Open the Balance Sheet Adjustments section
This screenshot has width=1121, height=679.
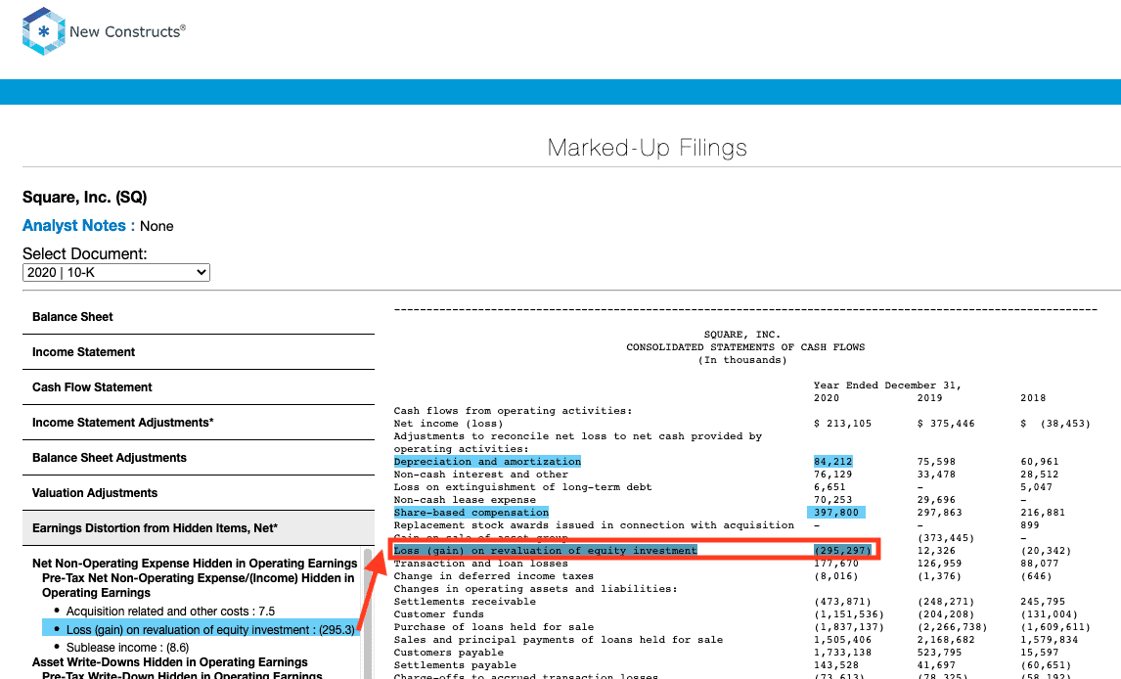tap(198, 458)
